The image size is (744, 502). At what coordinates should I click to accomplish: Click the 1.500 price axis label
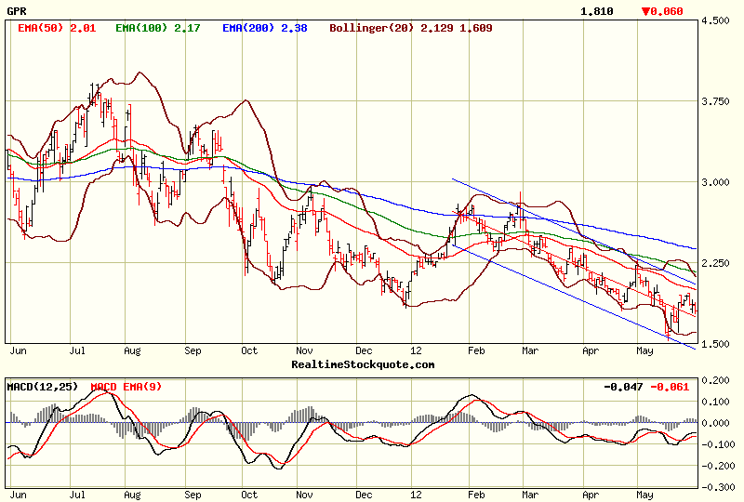[x=715, y=344]
